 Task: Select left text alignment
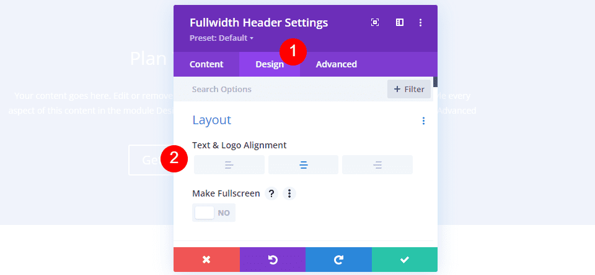click(229, 165)
